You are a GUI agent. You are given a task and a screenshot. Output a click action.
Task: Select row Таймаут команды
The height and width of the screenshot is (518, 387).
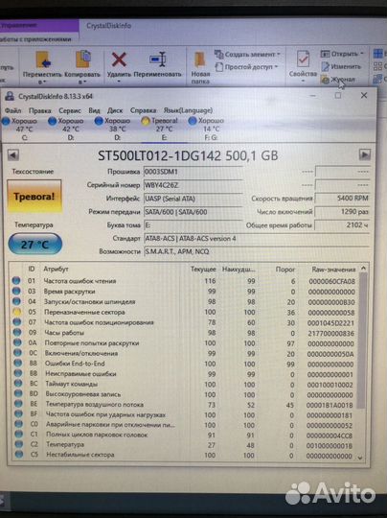click(184, 385)
